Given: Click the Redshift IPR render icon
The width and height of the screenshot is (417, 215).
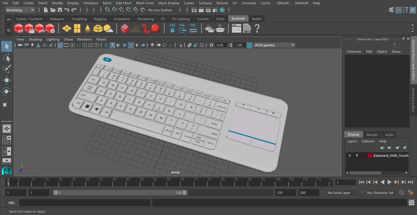Looking at the screenshot, I should click(40, 29).
